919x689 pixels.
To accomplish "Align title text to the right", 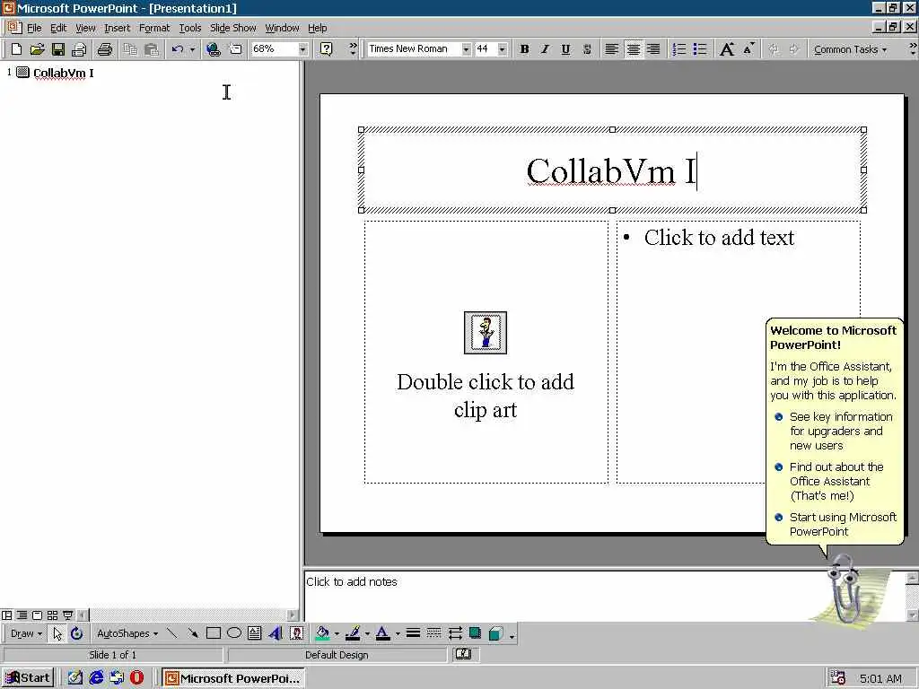I will (653, 49).
